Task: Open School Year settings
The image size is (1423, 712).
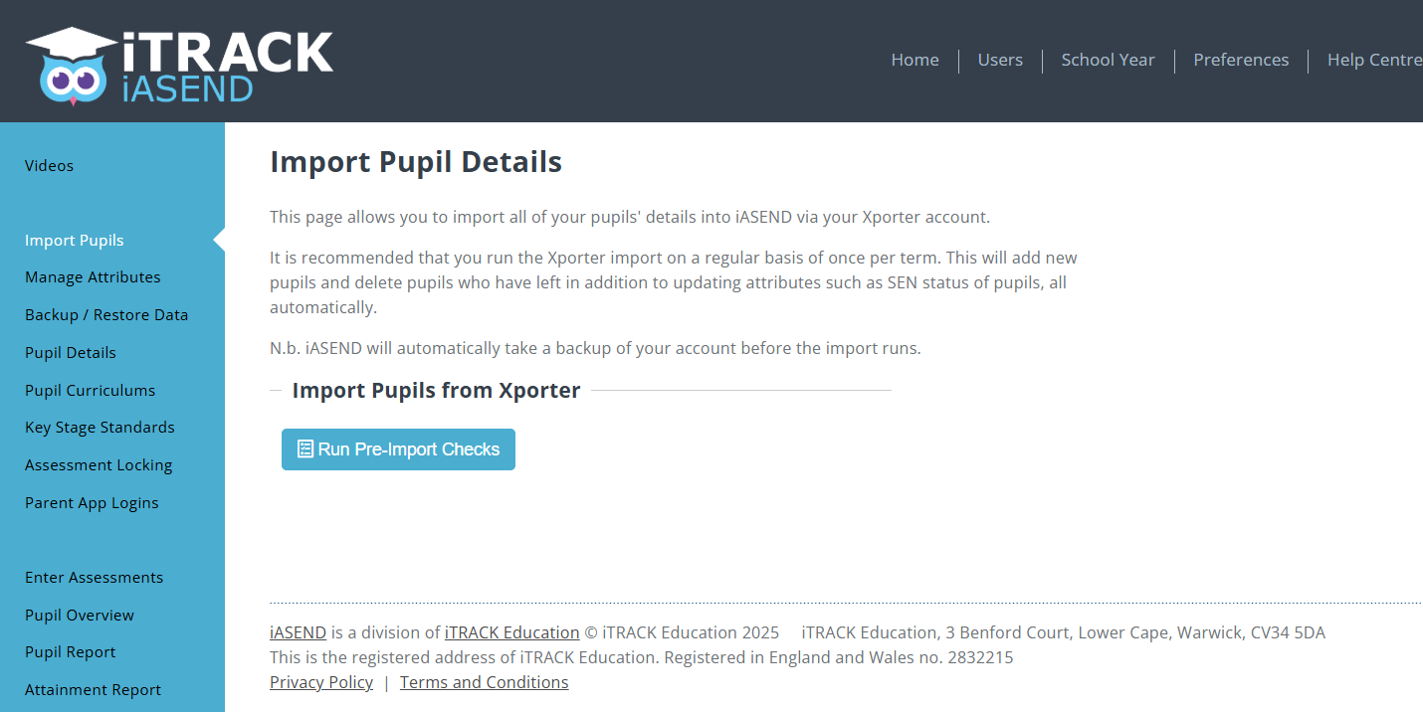Action: tap(1108, 60)
